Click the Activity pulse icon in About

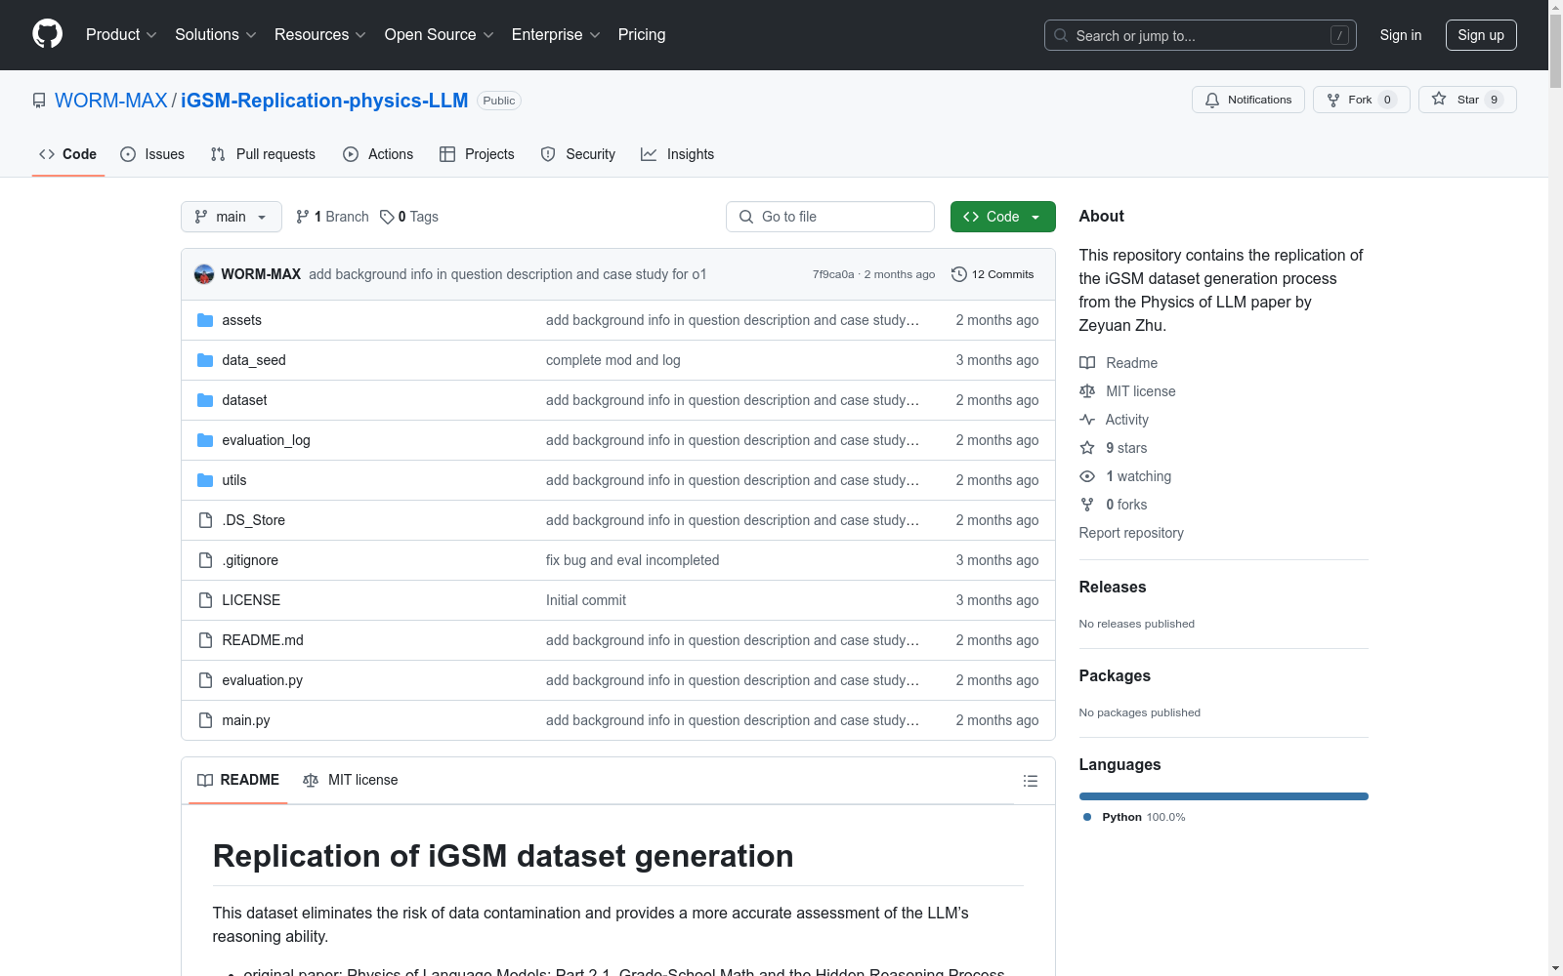(x=1087, y=420)
